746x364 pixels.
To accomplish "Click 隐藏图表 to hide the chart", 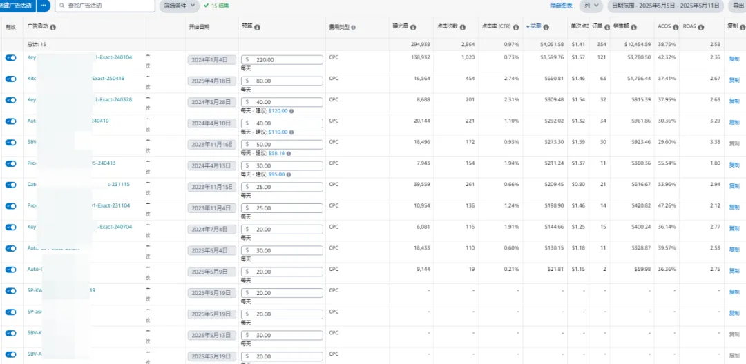I will click(561, 6).
